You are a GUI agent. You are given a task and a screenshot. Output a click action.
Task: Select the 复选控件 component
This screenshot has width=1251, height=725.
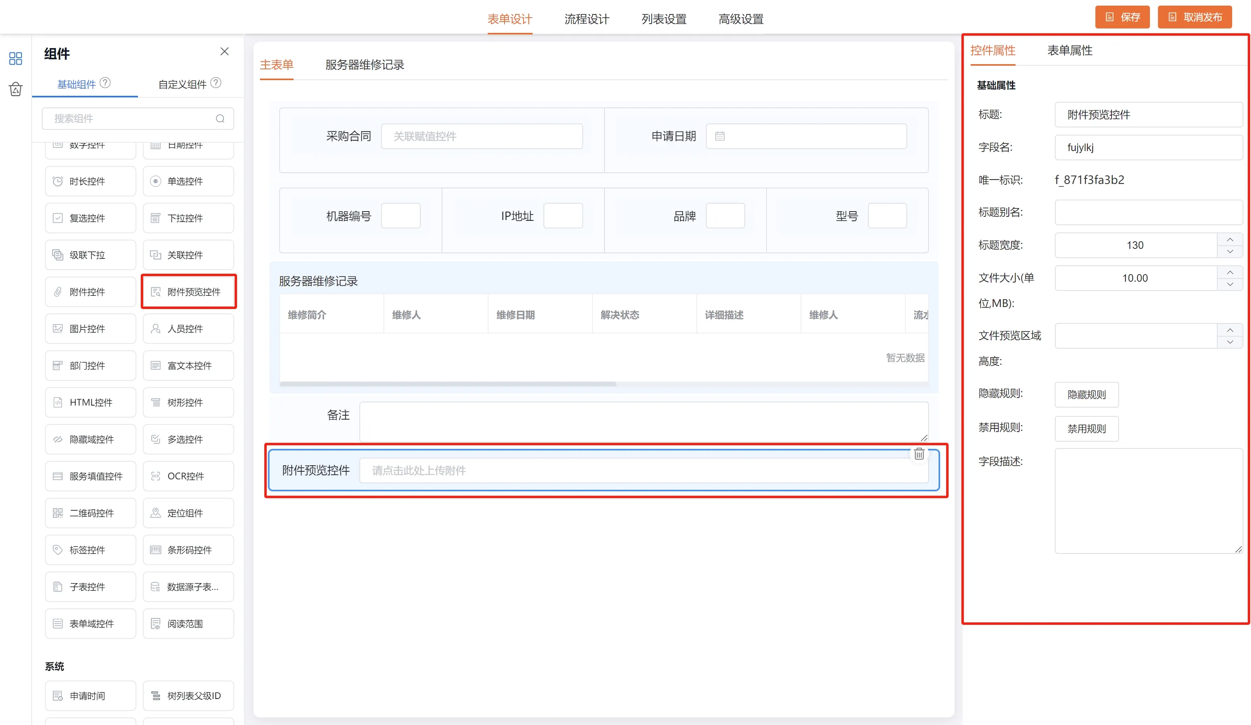point(90,218)
